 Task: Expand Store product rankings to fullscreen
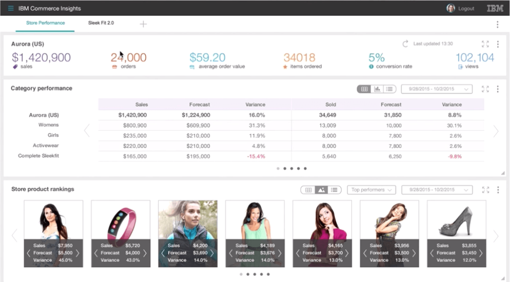click(x=486, y=190)
